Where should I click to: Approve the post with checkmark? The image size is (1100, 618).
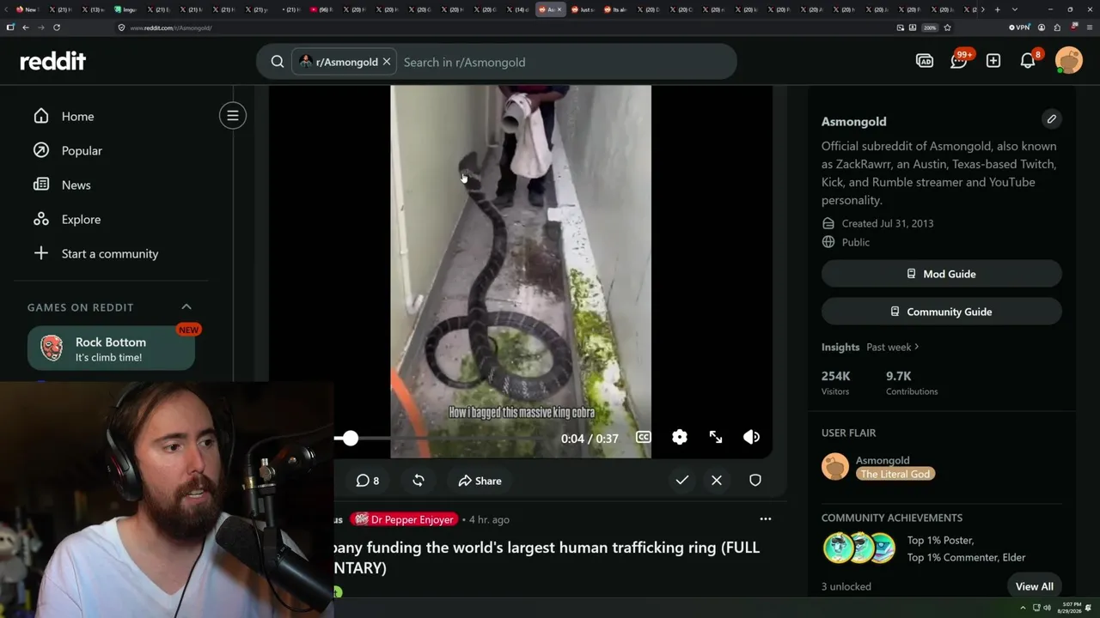(x=682, y=481)
